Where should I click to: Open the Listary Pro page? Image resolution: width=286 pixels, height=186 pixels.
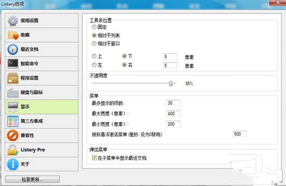pos(41,150)
